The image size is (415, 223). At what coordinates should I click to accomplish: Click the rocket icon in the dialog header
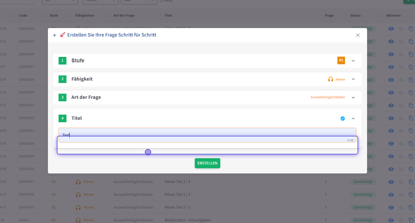tap(63, 35)
